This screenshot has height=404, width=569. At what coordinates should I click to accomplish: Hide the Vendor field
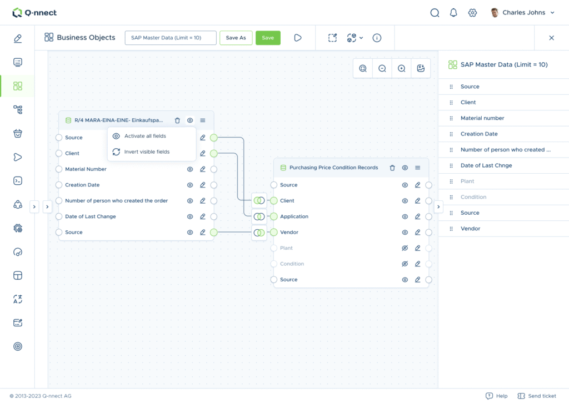405,233
